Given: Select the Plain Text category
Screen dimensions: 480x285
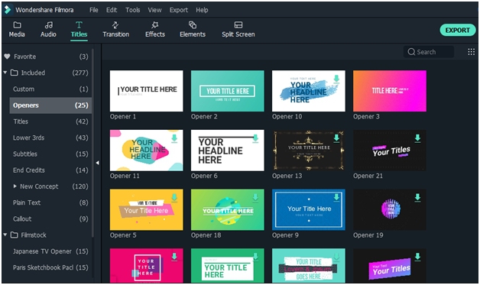Looking at the screenshot, I should tap(50, 202).
